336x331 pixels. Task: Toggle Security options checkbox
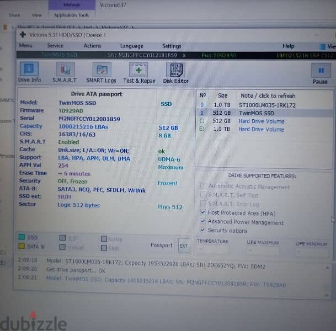coord(202,230)
